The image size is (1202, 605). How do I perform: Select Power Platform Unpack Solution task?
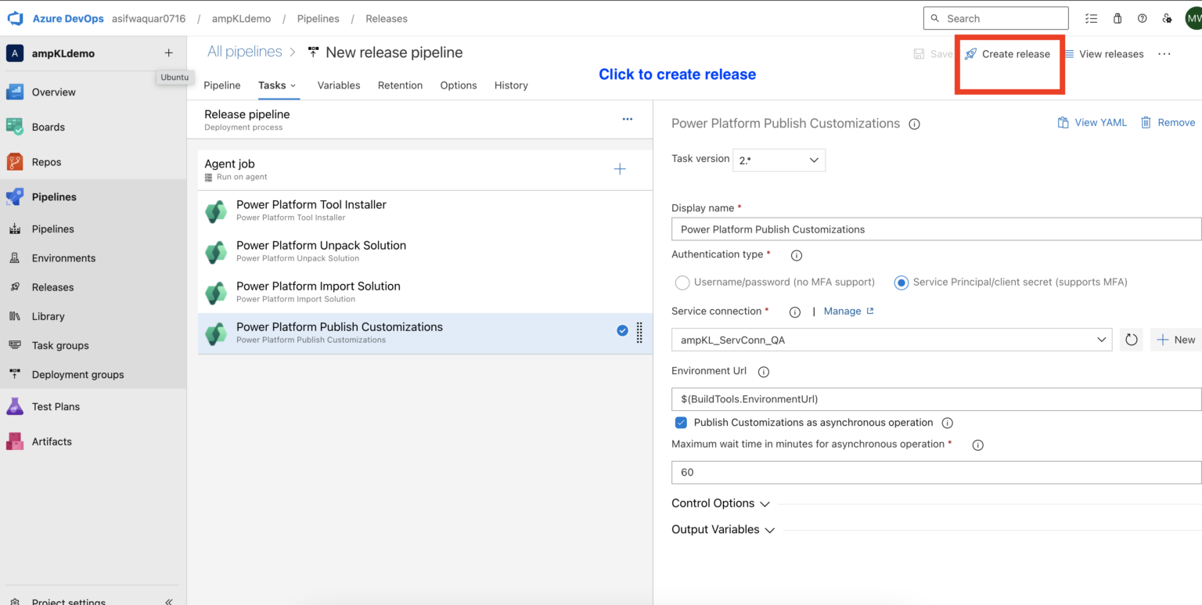(425, 252)
